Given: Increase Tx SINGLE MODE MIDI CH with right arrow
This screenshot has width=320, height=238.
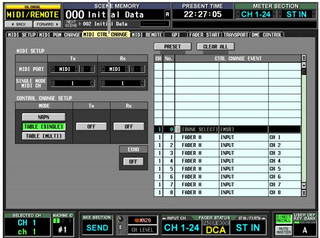Looking at the screenshot, I should click(92, 83).
